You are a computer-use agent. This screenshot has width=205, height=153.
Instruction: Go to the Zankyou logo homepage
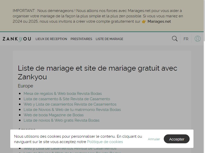coord(17,39)
